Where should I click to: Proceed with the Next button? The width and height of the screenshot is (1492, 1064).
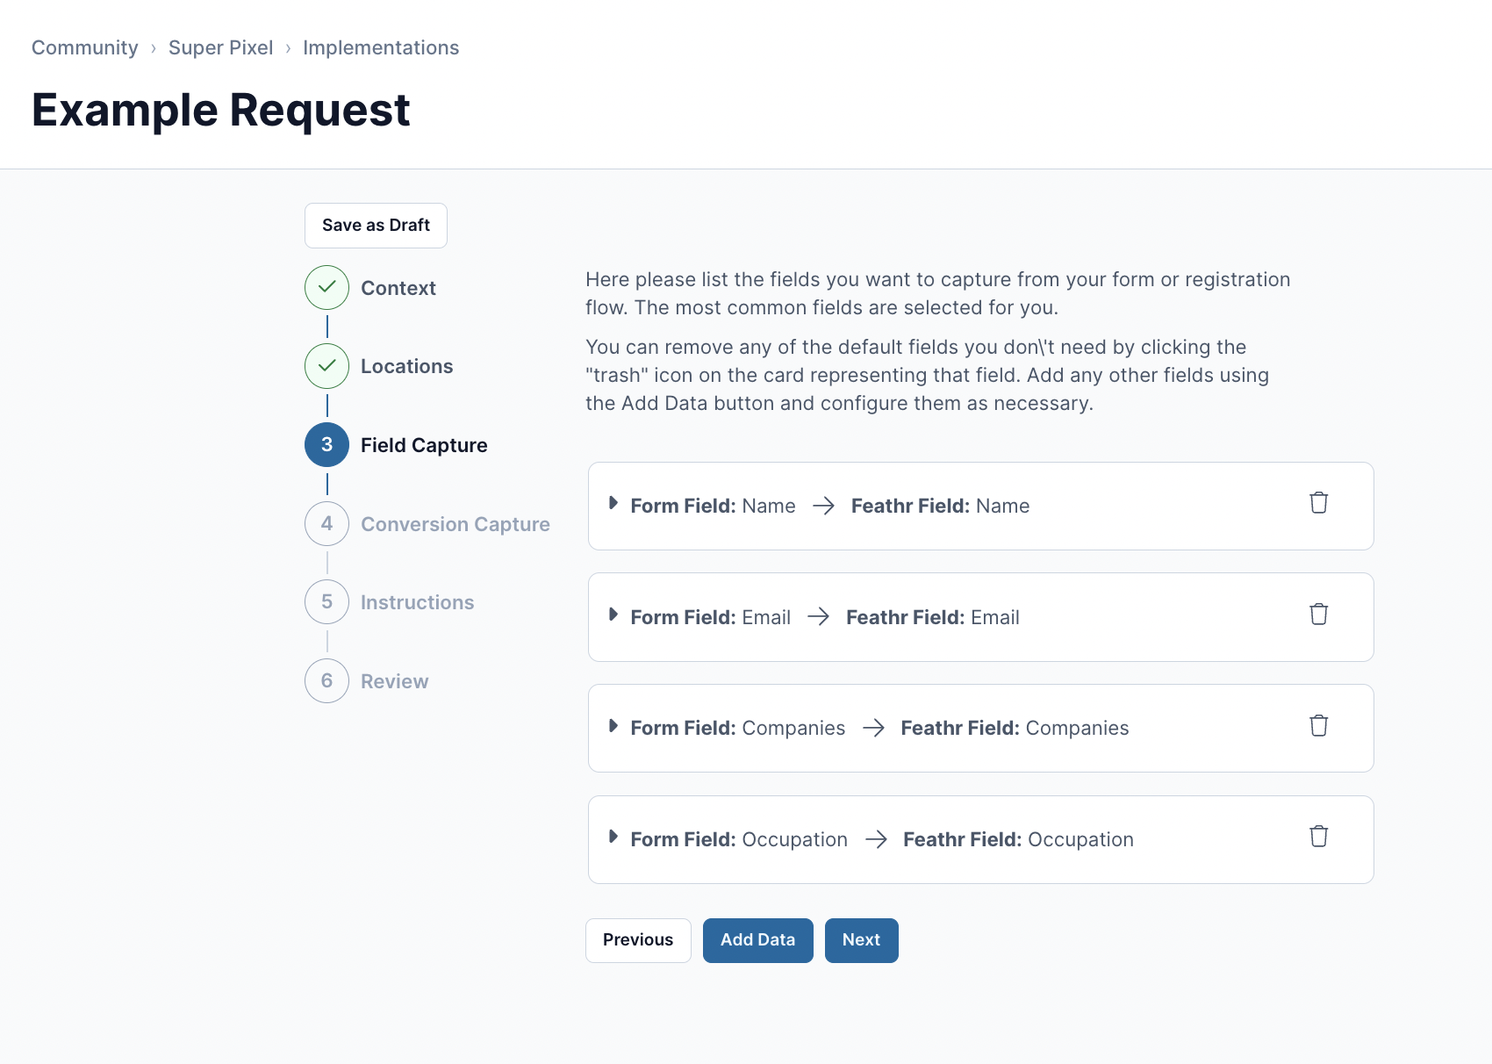pos(862,940)
